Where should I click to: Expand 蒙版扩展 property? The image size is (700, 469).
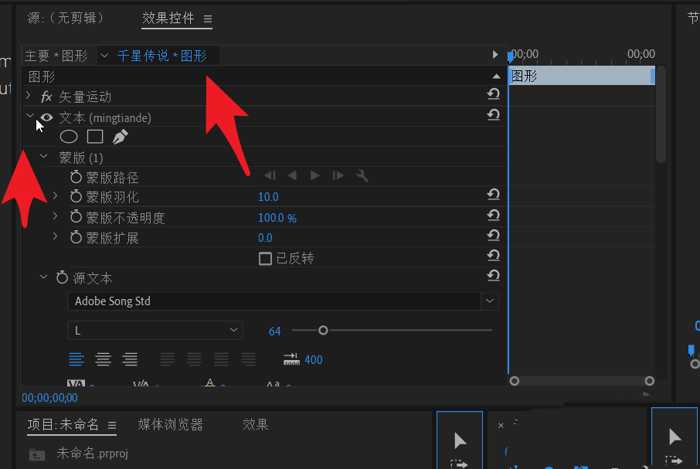pos(55,236)
